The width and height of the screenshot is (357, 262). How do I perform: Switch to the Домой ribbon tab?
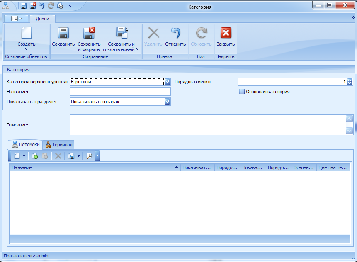point(43,19)
